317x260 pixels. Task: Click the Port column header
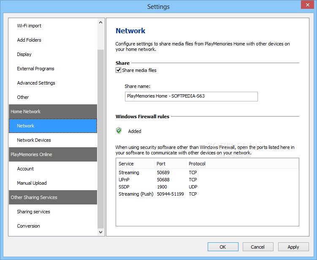[171, 164]
